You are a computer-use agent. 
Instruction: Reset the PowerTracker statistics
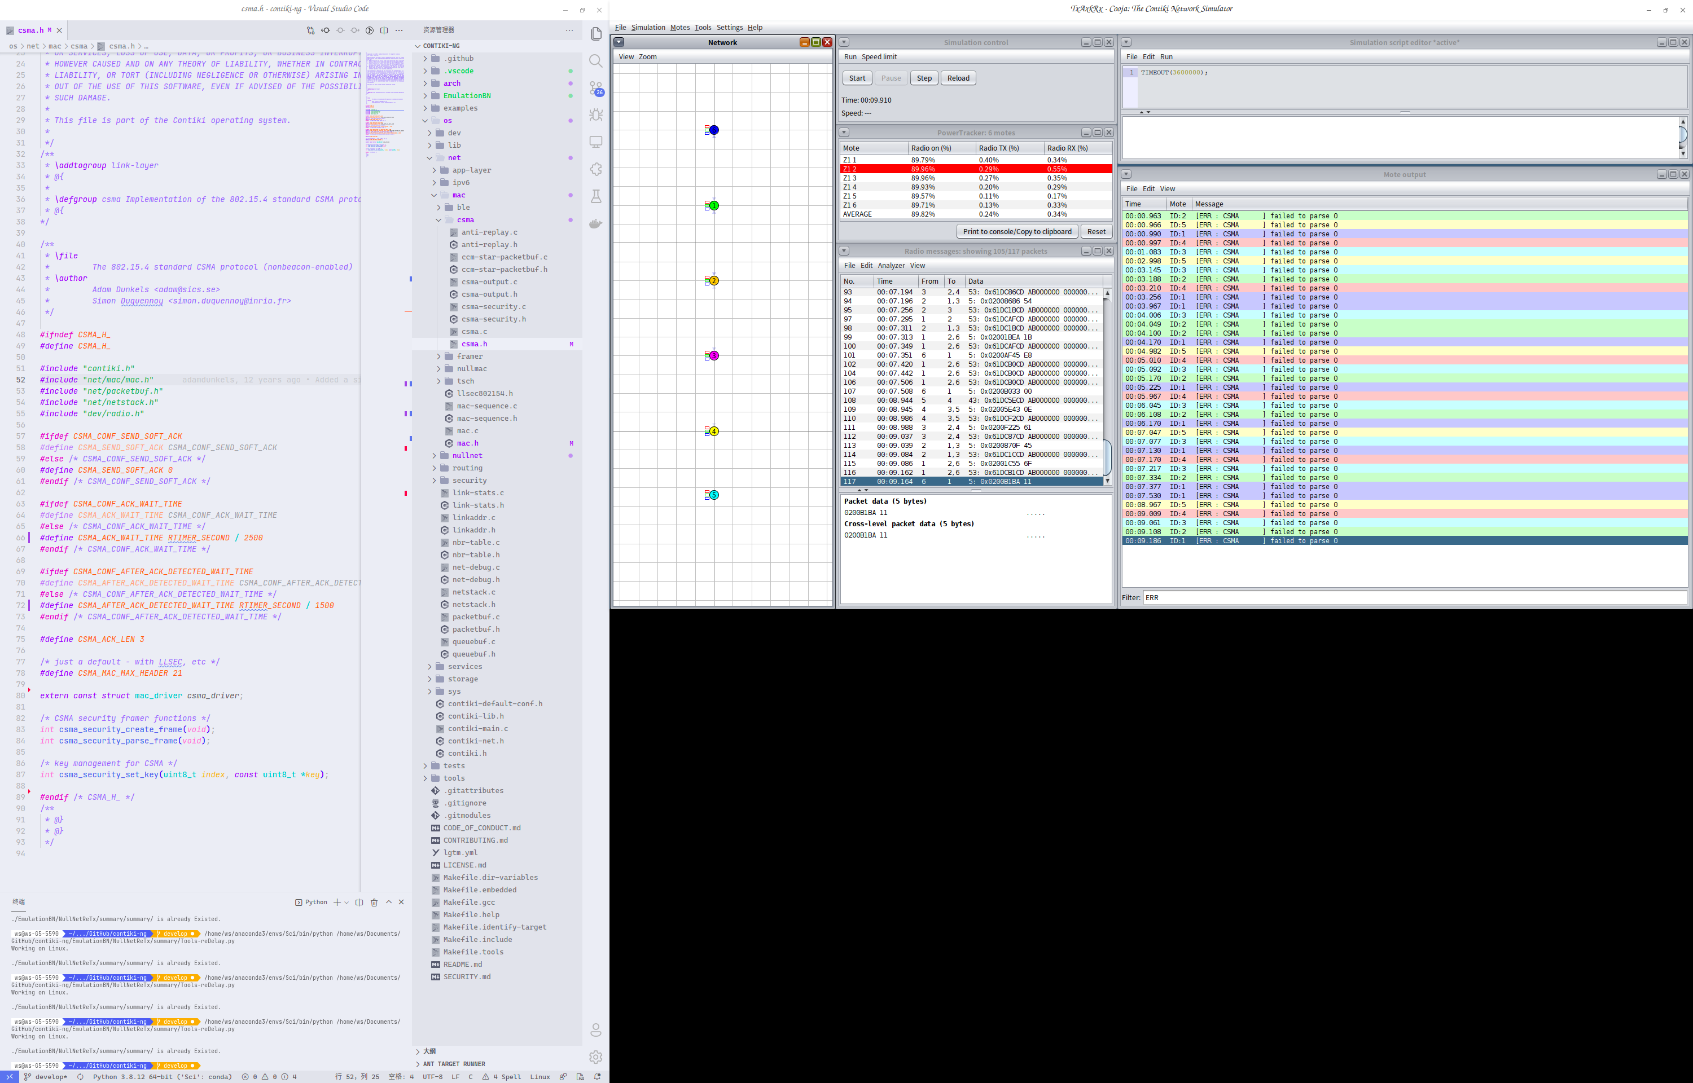tap(1096, 231)
